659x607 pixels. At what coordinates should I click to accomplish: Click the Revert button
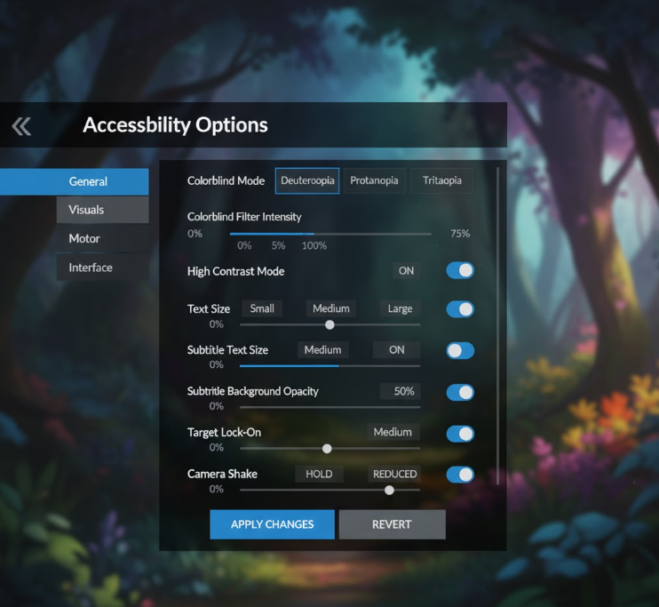pos(392,524)
